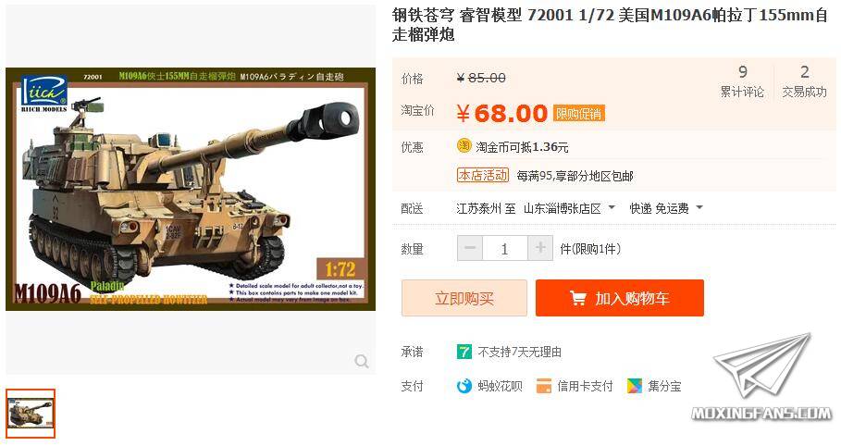This screenshot has width=841, height=446.
Task: Increase quantity with the plus button
Action: (x=540, y=249)
